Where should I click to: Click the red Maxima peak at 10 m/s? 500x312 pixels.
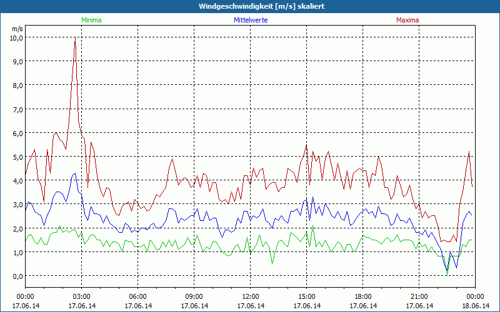coord(75,37)
